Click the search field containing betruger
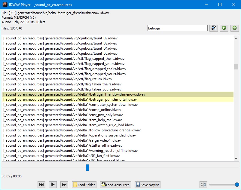 tap(177, 28)
